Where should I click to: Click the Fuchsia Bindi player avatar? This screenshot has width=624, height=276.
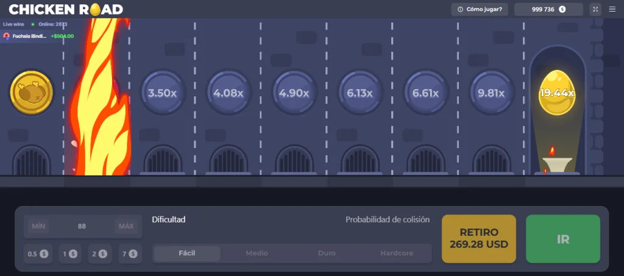point(6,36)
